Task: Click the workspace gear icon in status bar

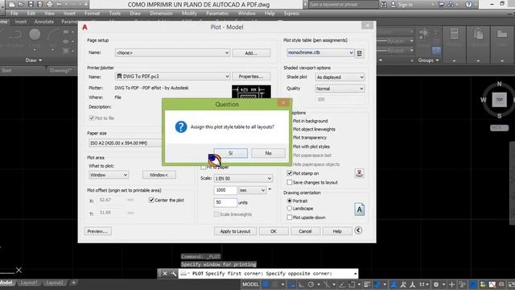Action: pyautogui.click(x=436, y=284)
